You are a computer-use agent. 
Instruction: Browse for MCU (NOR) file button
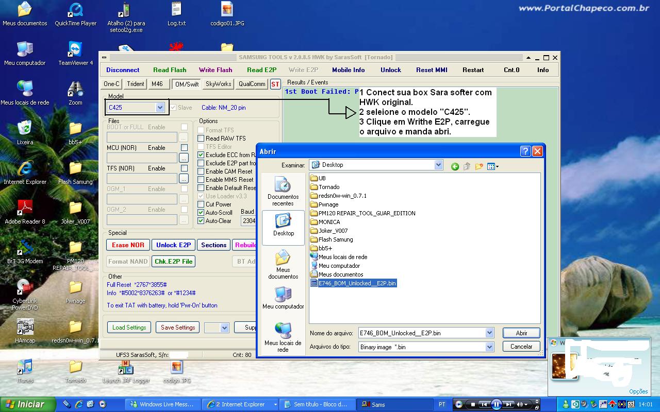point(184,158)
